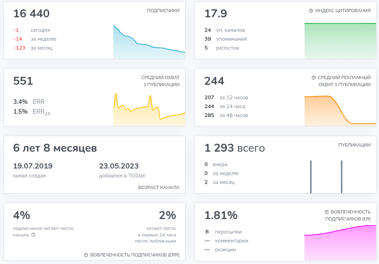This screenshot has height=264, width=379.
Task: Click help icon next to Индекс цитирования
Action: (311, 11)
